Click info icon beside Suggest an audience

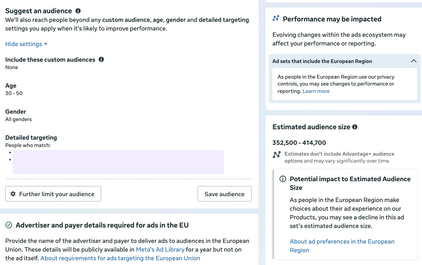tap(78, 11)
